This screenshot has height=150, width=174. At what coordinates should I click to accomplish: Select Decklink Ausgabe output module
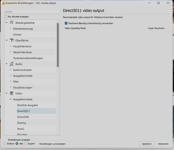[27, 105]
